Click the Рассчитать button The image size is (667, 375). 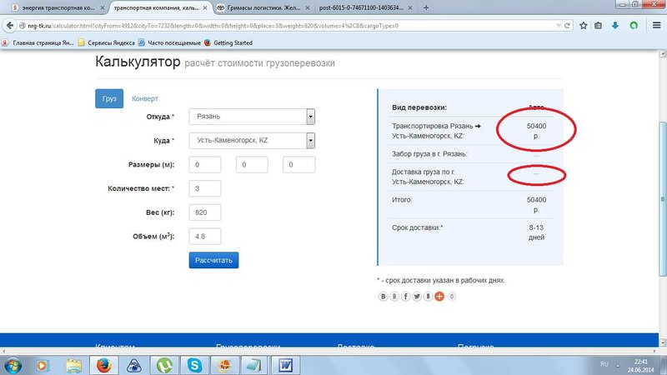[213, 260]
